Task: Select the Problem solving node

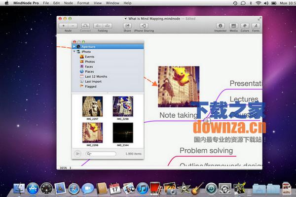Action: coord(206,151)
